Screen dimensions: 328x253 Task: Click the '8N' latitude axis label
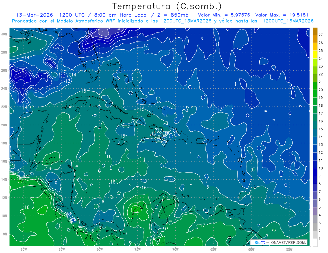[5, 234]
